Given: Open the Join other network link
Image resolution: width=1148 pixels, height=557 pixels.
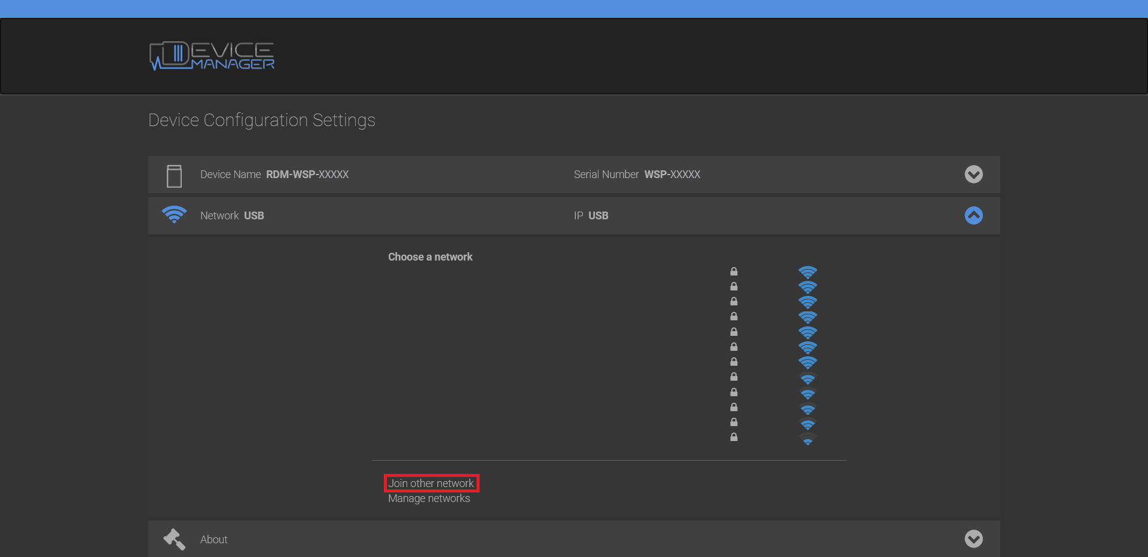Looking at the screenshot, I should pos(431,483).
